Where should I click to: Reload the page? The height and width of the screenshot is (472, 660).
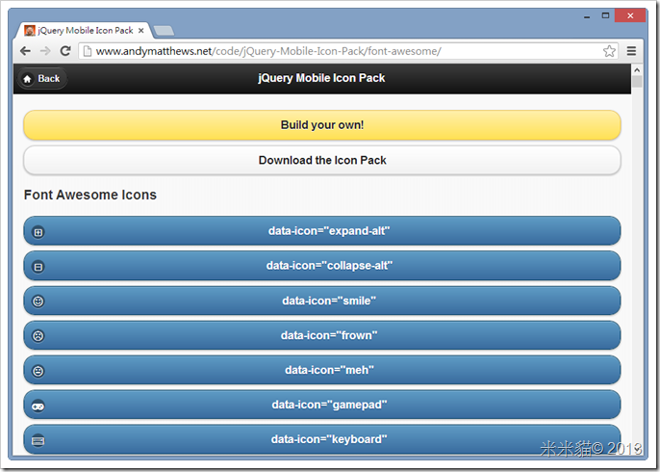pos(65,51)
